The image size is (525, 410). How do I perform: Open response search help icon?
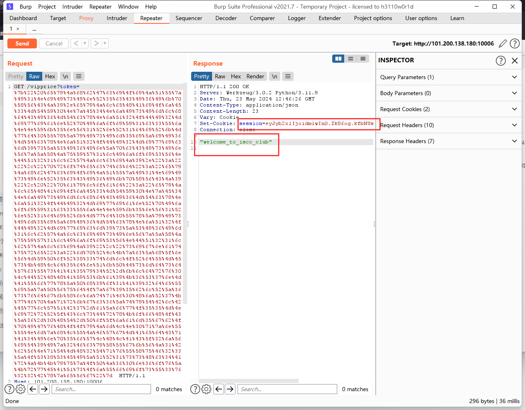coord(195,389)
